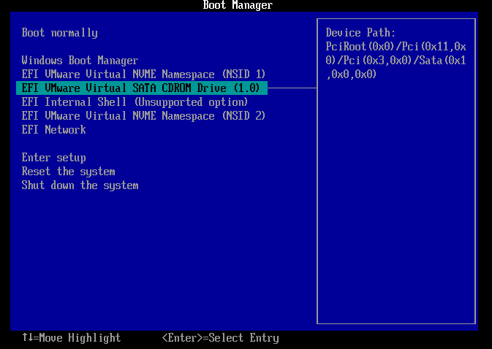Select EFI VMware Virtual NVME Namespace (NSID 1)

(x=143, y=74)
